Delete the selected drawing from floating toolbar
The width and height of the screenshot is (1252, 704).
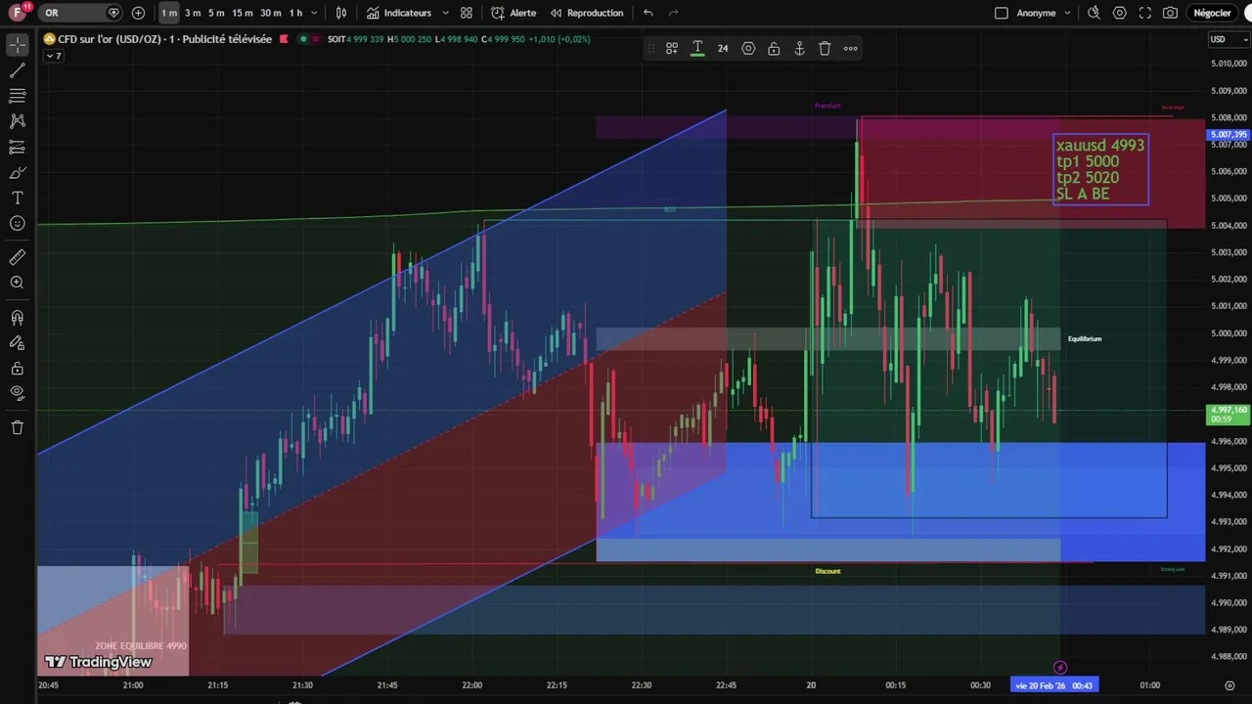pos(825,48)
